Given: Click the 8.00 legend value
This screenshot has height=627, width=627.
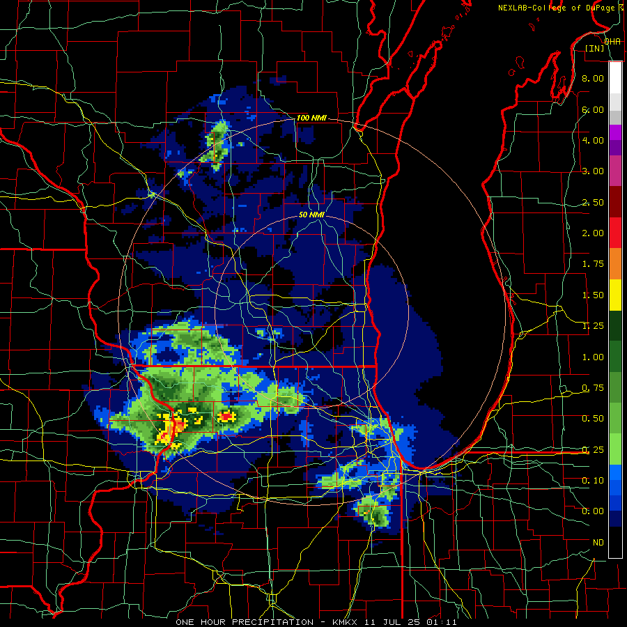Looking at the screenshot, I should 593,78.
